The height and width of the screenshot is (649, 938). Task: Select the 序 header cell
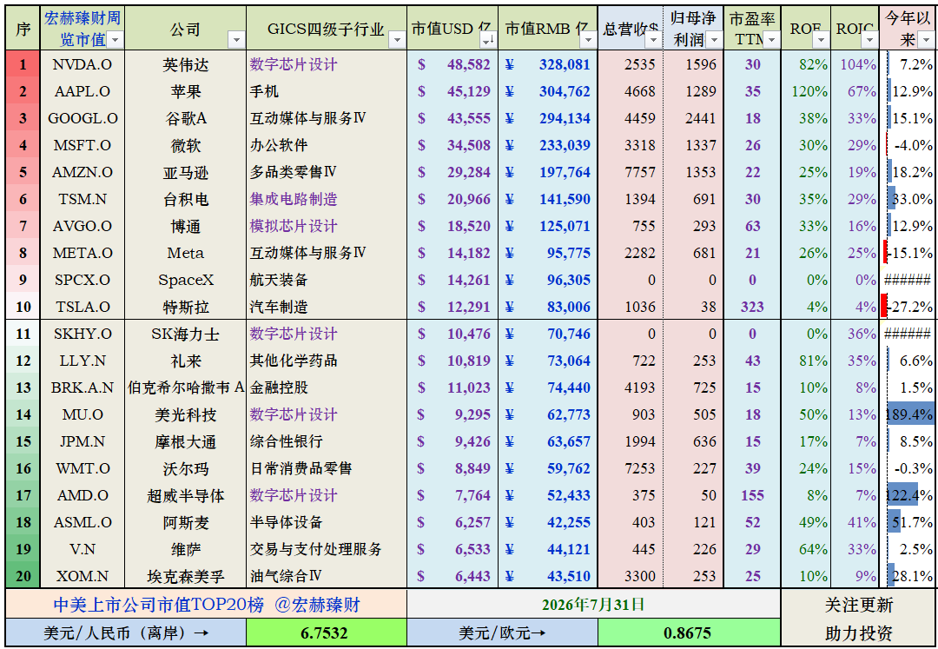coord(23,28)
